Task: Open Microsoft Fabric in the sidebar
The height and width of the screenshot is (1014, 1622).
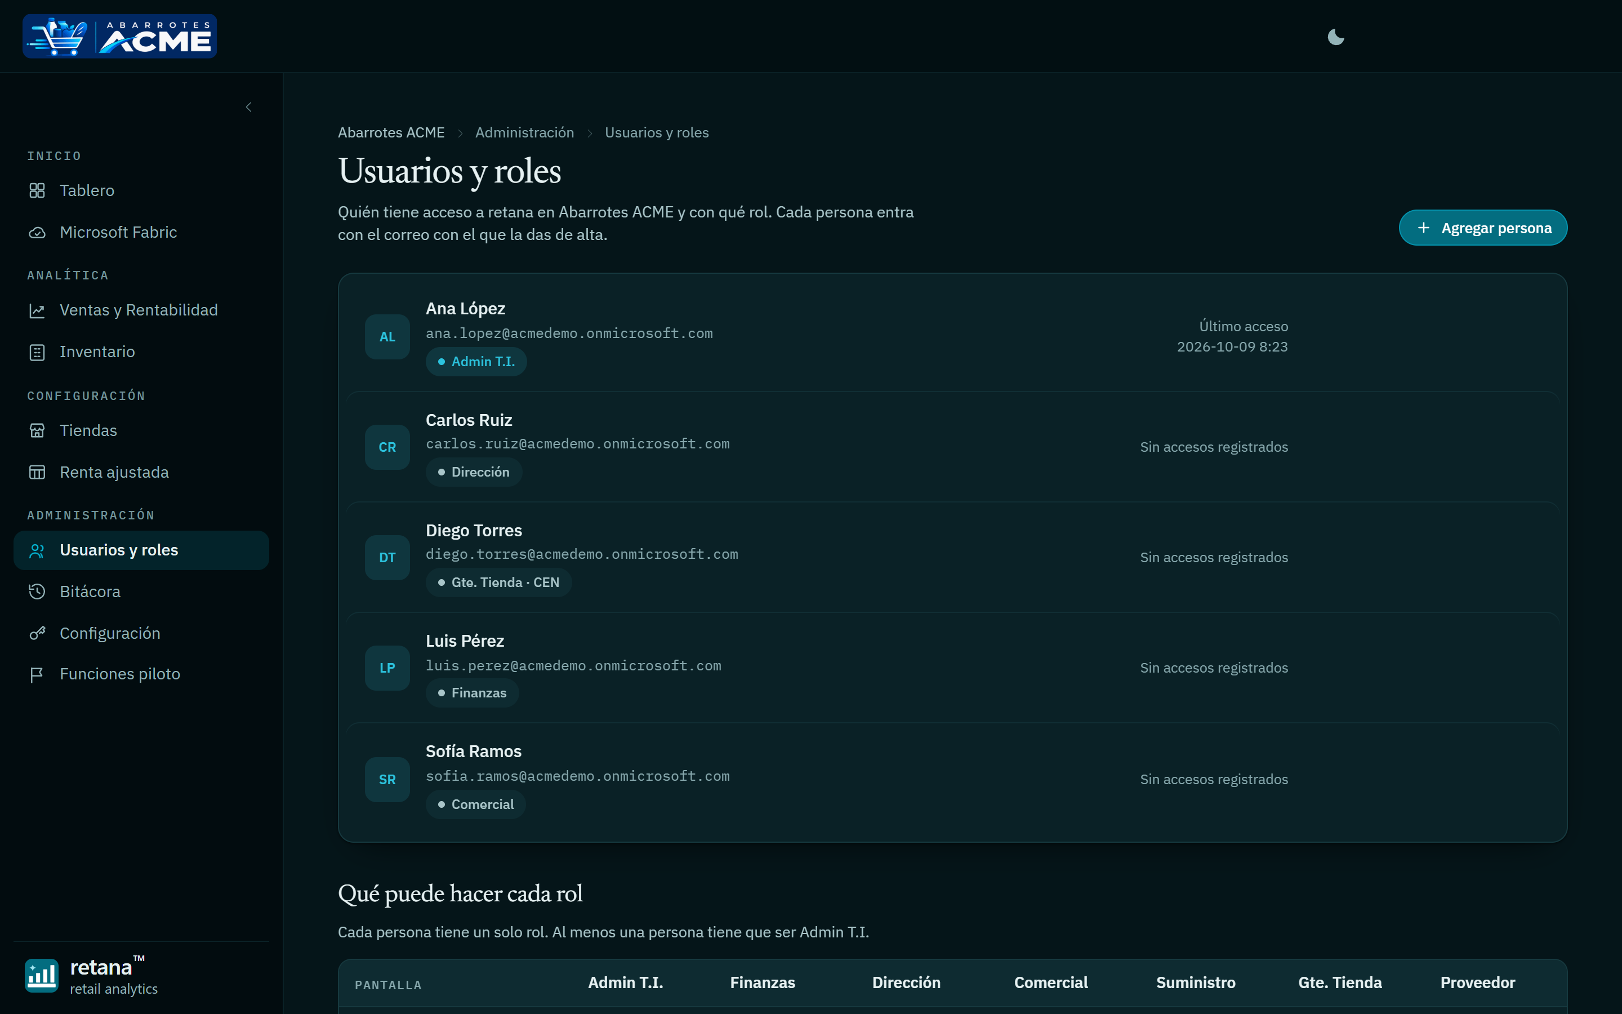Action: coord(141,233)
